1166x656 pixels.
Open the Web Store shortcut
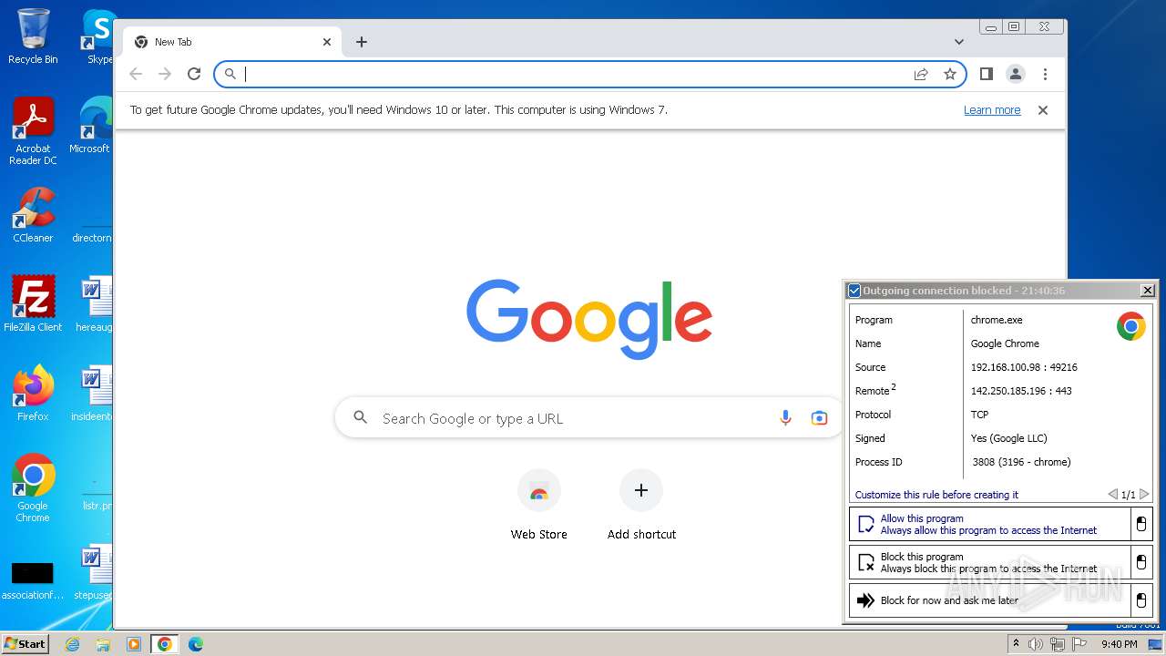coord(539,505)
